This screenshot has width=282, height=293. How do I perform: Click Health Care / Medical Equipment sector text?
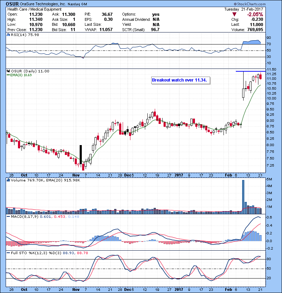(x=34, y=9)
